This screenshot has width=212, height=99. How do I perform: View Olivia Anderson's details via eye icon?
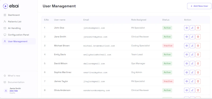coord(187,90)
